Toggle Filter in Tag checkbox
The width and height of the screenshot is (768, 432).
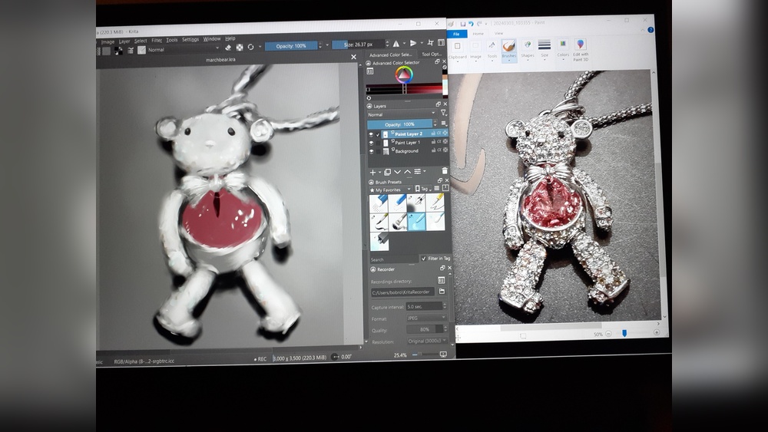(x=424, y=259)
